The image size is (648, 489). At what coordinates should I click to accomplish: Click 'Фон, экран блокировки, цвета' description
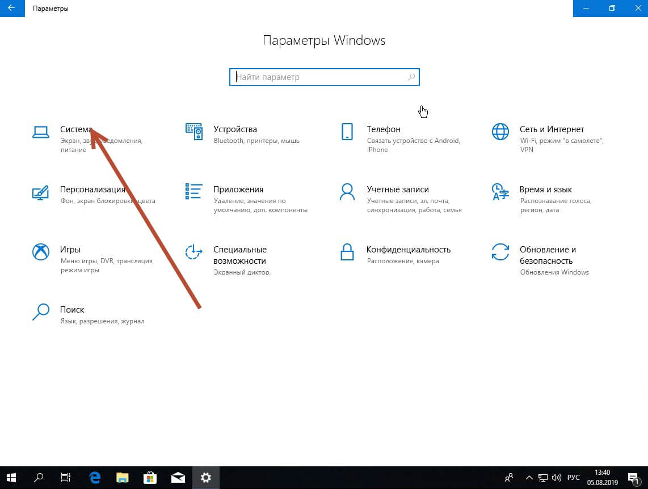pyautogui.click(x=108, y=201)
